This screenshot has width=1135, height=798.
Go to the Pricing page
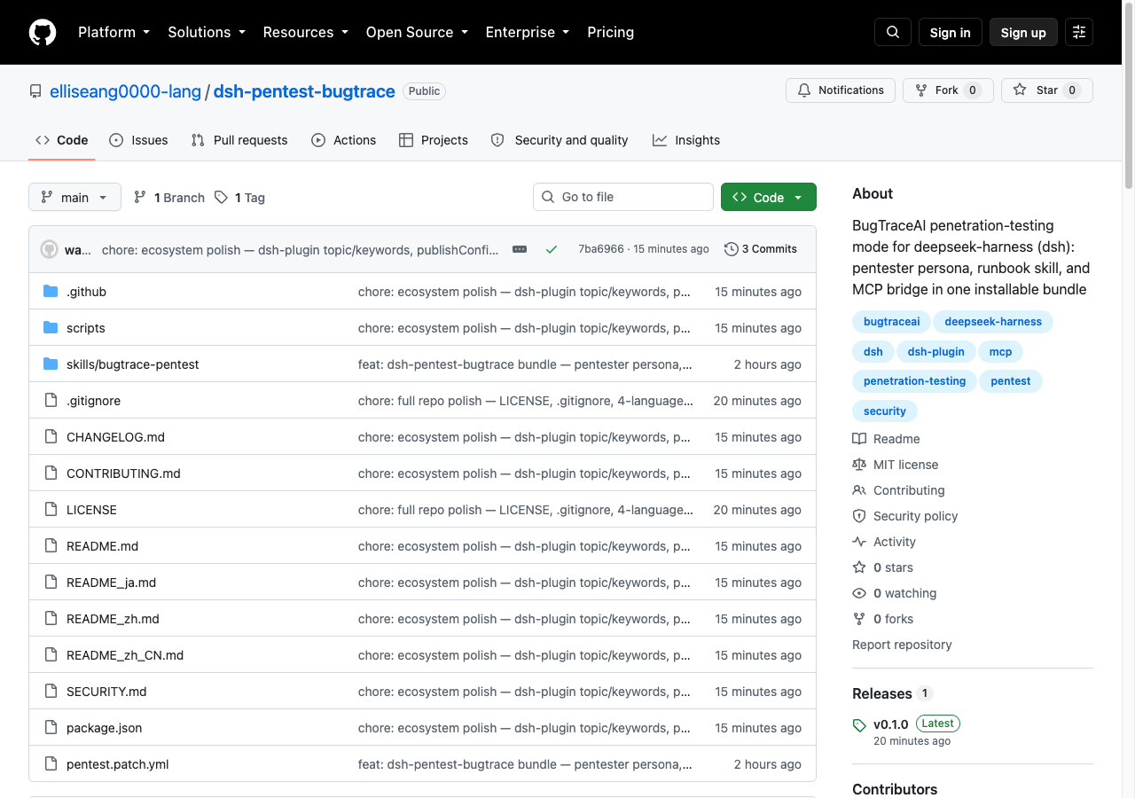(x=610, y=32)
